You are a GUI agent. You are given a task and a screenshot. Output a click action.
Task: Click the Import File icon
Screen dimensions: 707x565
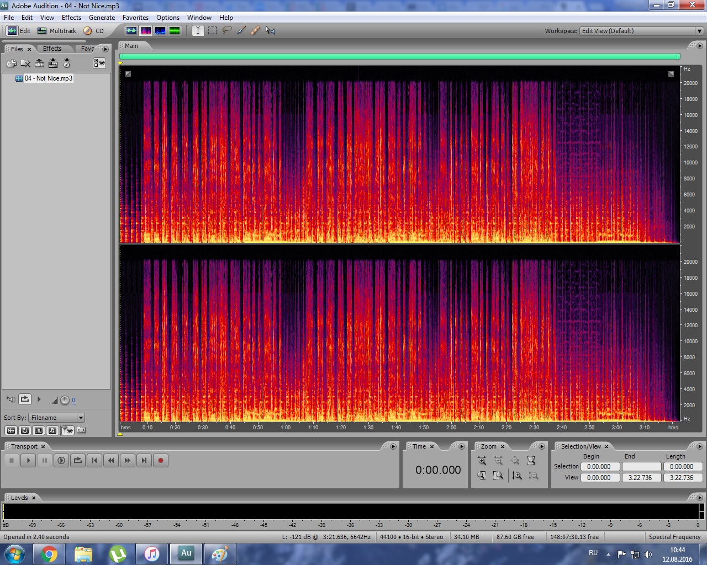tap(12, 63)
